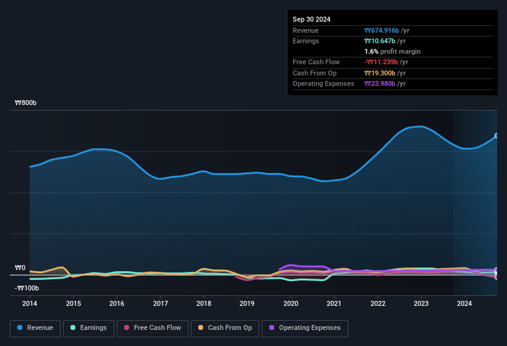Click the -₩100b y-axis label
This screenshot has width=507, height=346.
(27, 288)
